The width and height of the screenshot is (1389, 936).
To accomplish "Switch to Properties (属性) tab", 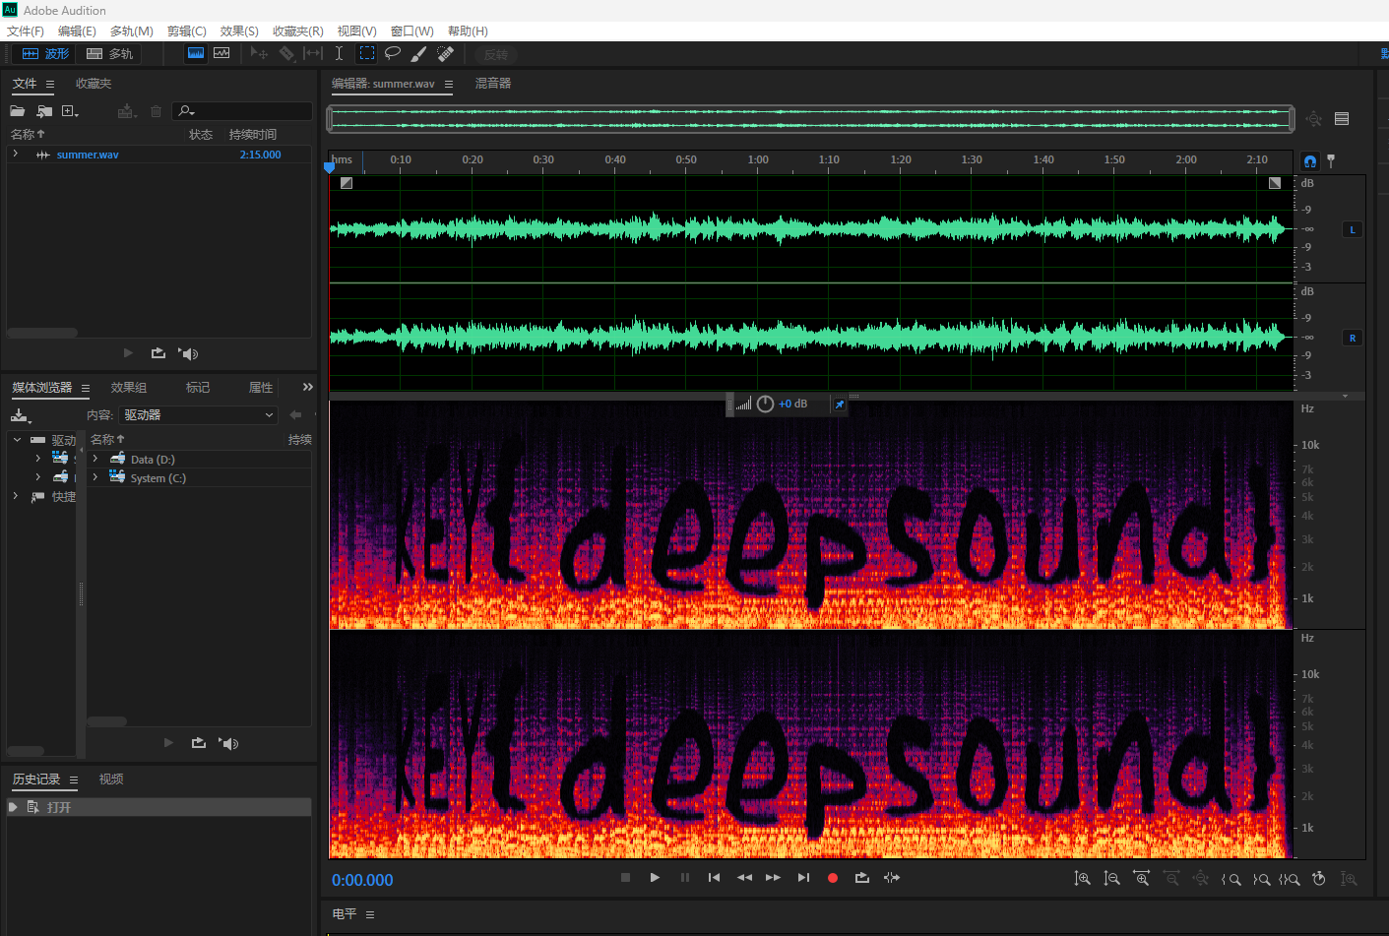I will (261, 388).
